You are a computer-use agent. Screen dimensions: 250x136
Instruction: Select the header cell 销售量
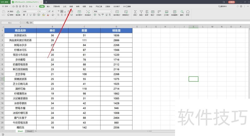click(x=116, y=30)
